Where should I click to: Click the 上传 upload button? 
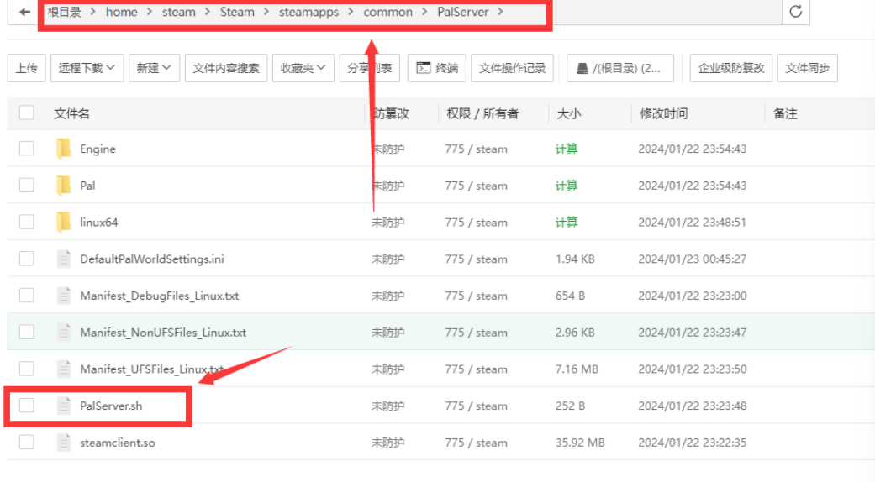pos(26,68)
